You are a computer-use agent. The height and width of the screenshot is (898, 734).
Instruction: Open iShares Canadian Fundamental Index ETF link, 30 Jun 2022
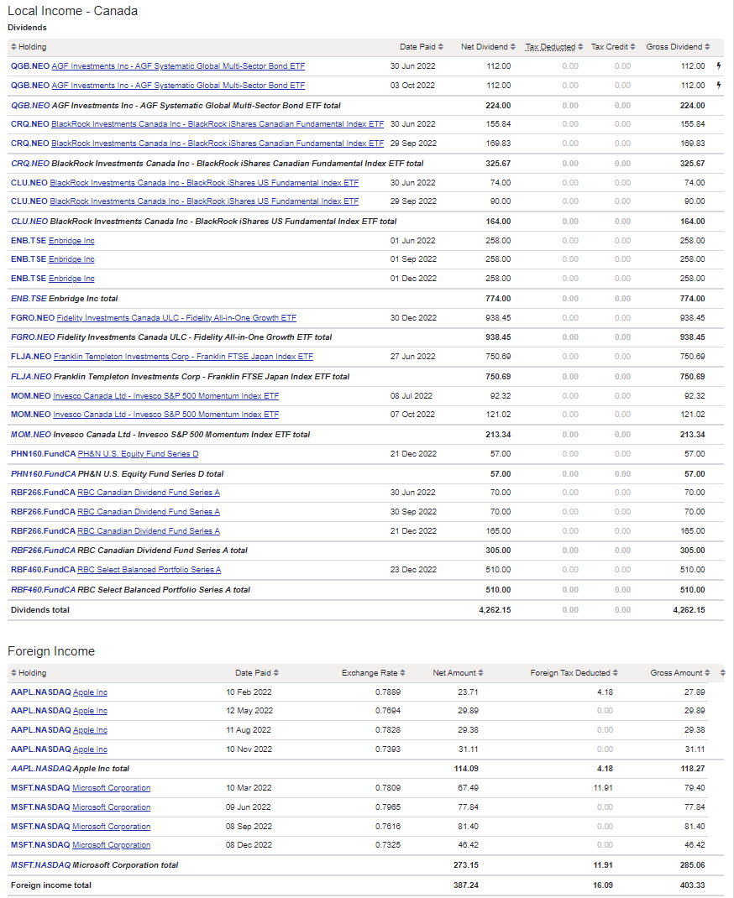click(218, 123)
